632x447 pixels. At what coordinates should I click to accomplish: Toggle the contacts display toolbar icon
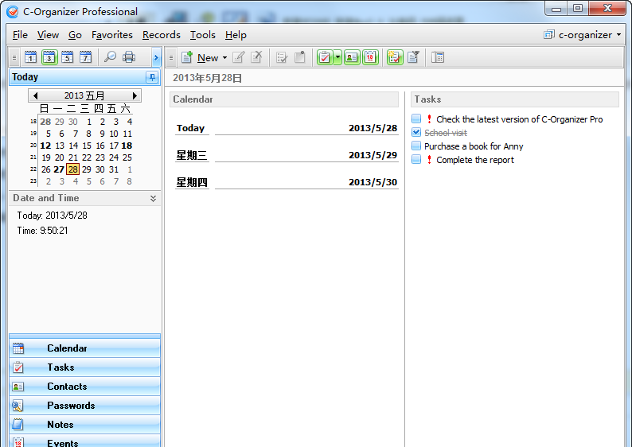tap(352, 57)
